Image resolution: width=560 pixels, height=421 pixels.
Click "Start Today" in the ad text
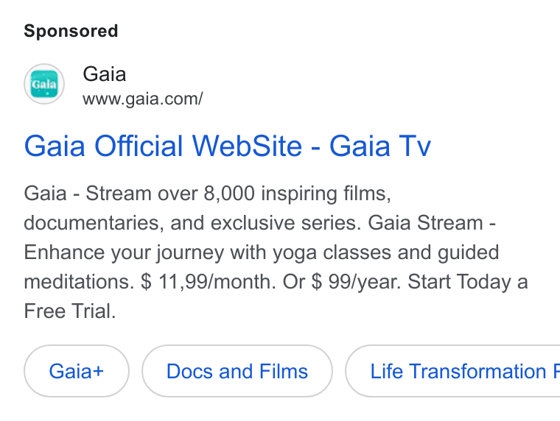tap(459, 281)
